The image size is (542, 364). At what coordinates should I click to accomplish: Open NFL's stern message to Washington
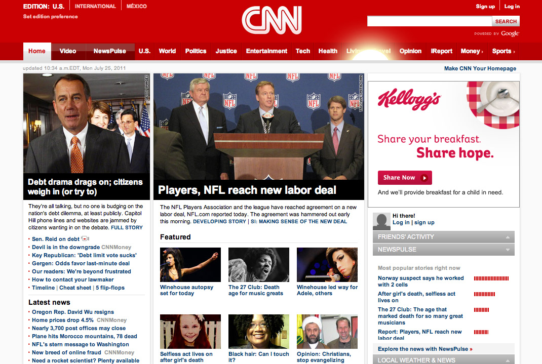(x=81, y=344)
